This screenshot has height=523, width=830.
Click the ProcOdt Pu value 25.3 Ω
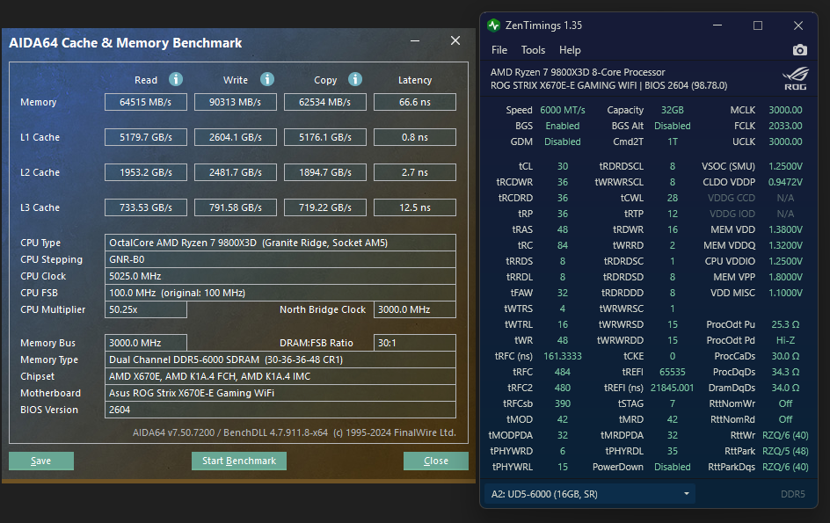click(x=785, y=324)
